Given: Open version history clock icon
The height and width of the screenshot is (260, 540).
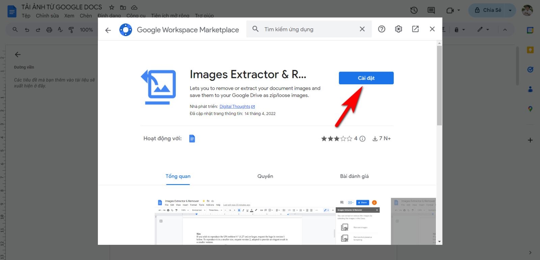Looking at the screenshot, I should tap(414, 10).
